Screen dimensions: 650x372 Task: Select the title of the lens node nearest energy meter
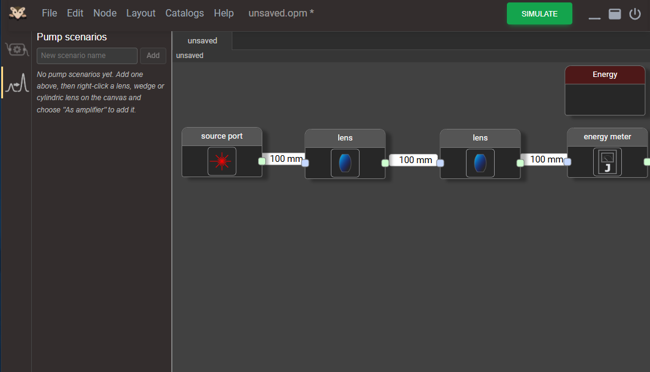[480, 138]
